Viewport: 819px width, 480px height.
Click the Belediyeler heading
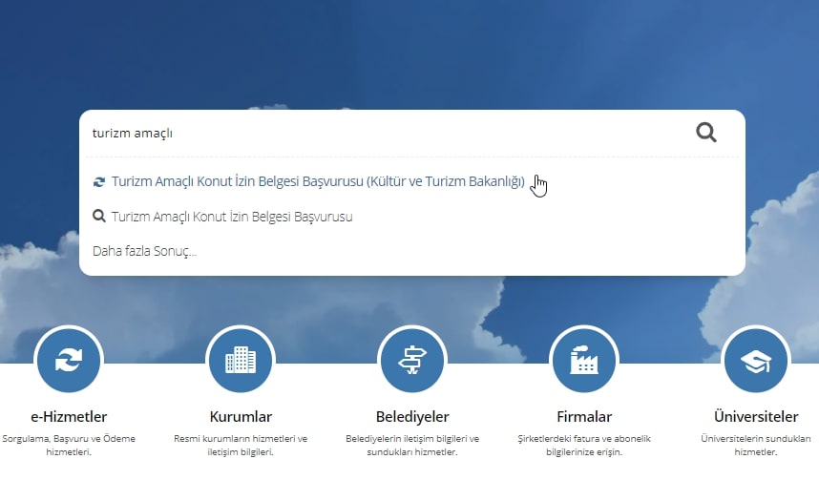coord(412,416)
